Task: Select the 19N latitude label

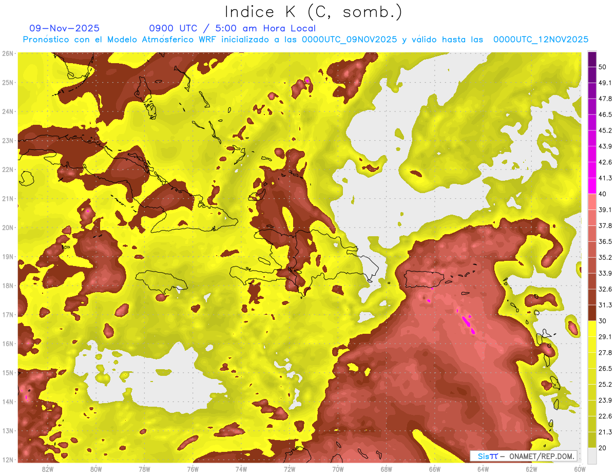Action: click(7, 257)
